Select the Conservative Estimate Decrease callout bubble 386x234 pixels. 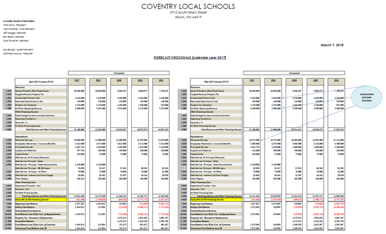(x=366, y=97)
